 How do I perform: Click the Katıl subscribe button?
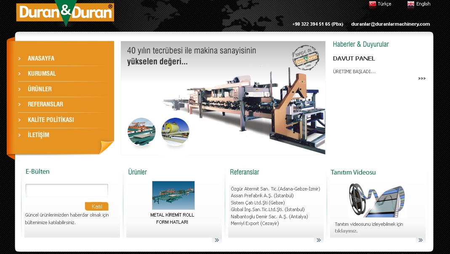pos(97,206)
